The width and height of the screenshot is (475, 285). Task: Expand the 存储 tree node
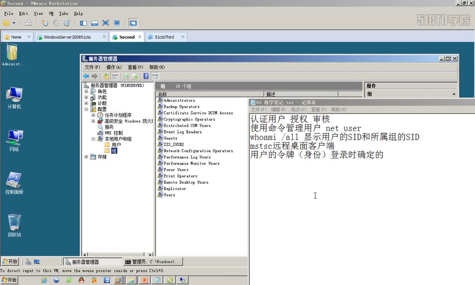(86, 157)
